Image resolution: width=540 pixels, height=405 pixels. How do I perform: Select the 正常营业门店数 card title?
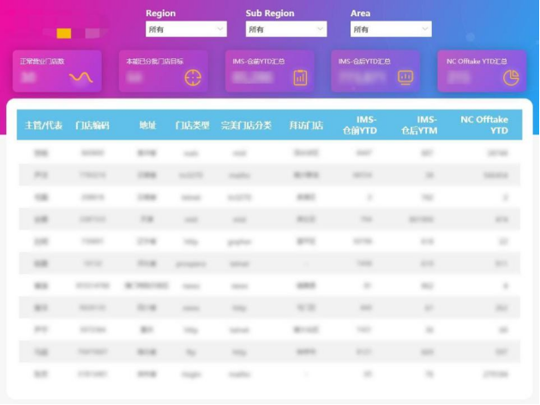tap(42, 62)
